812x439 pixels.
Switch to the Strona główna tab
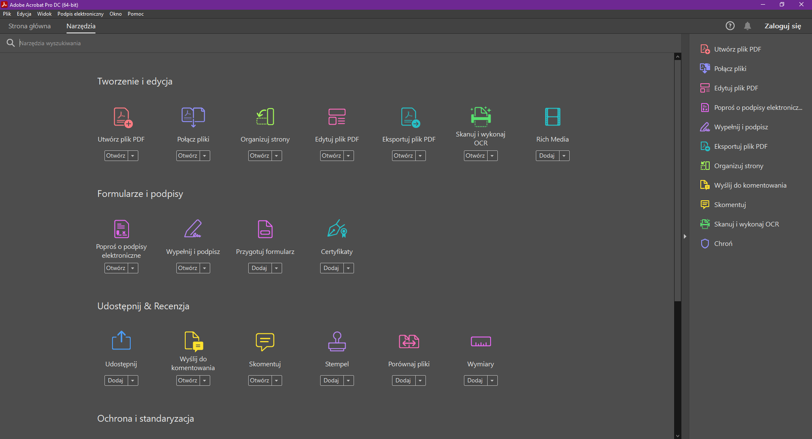point(30,26)
